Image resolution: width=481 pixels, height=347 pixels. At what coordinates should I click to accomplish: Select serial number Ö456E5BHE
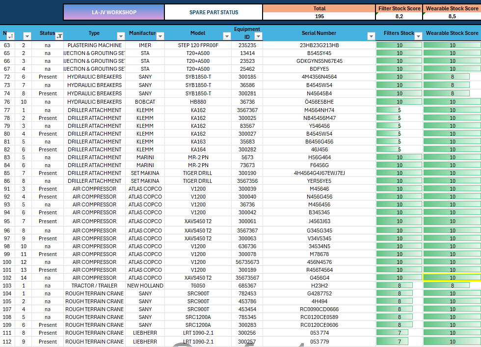click(320, 102)
